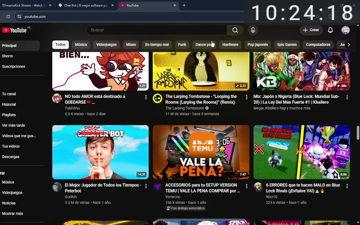360x225 pixels.
Task: Select the Todos filter chip
Action: click(60, 45)
